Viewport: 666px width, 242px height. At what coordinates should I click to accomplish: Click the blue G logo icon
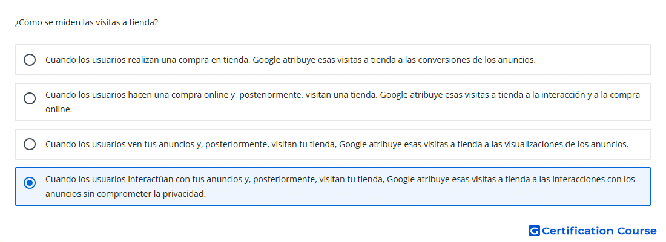[x=534, y=231]
